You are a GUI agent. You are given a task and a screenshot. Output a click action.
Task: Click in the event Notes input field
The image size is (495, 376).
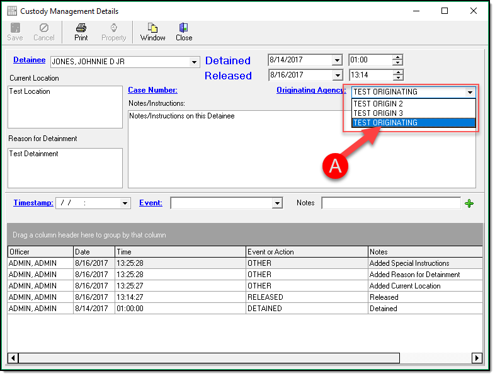click(x=390, y=203)
